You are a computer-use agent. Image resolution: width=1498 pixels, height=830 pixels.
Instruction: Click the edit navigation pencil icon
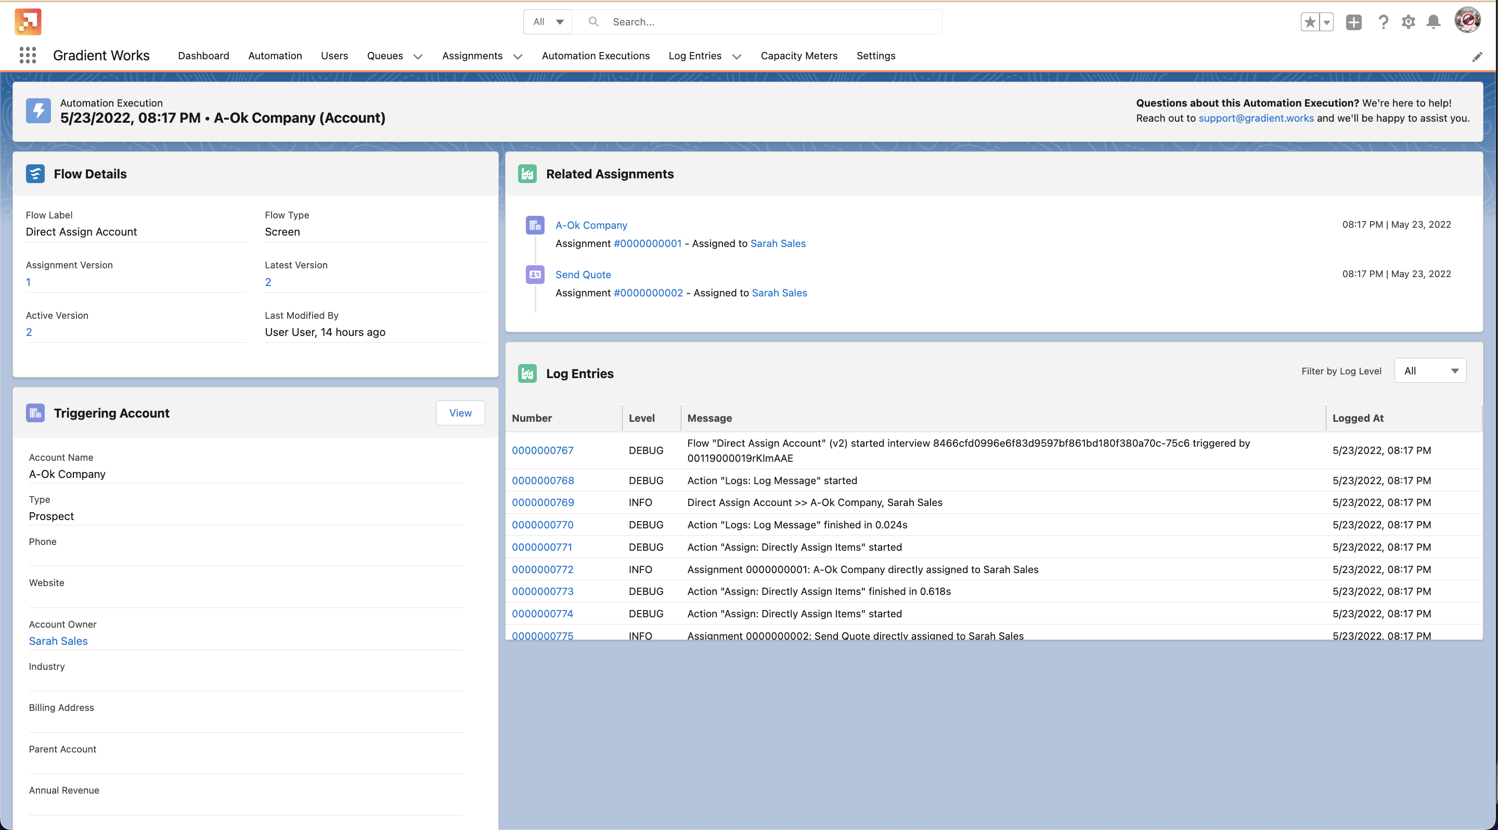pos(1477,56)
